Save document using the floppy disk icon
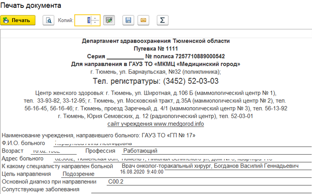 (129, 21)
